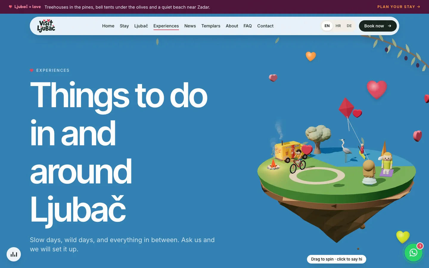Click the Book now button
The image size is (429, 268).
[x=378, y=26]
